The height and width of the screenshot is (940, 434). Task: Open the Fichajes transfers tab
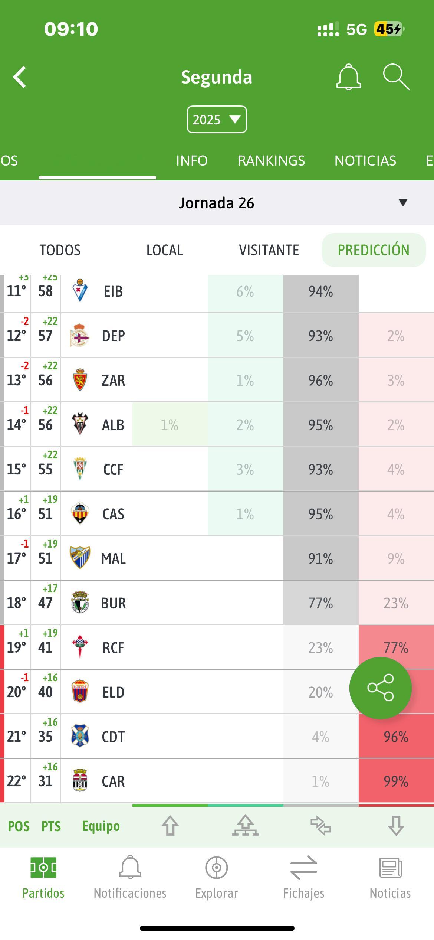[x=304, y=878]
